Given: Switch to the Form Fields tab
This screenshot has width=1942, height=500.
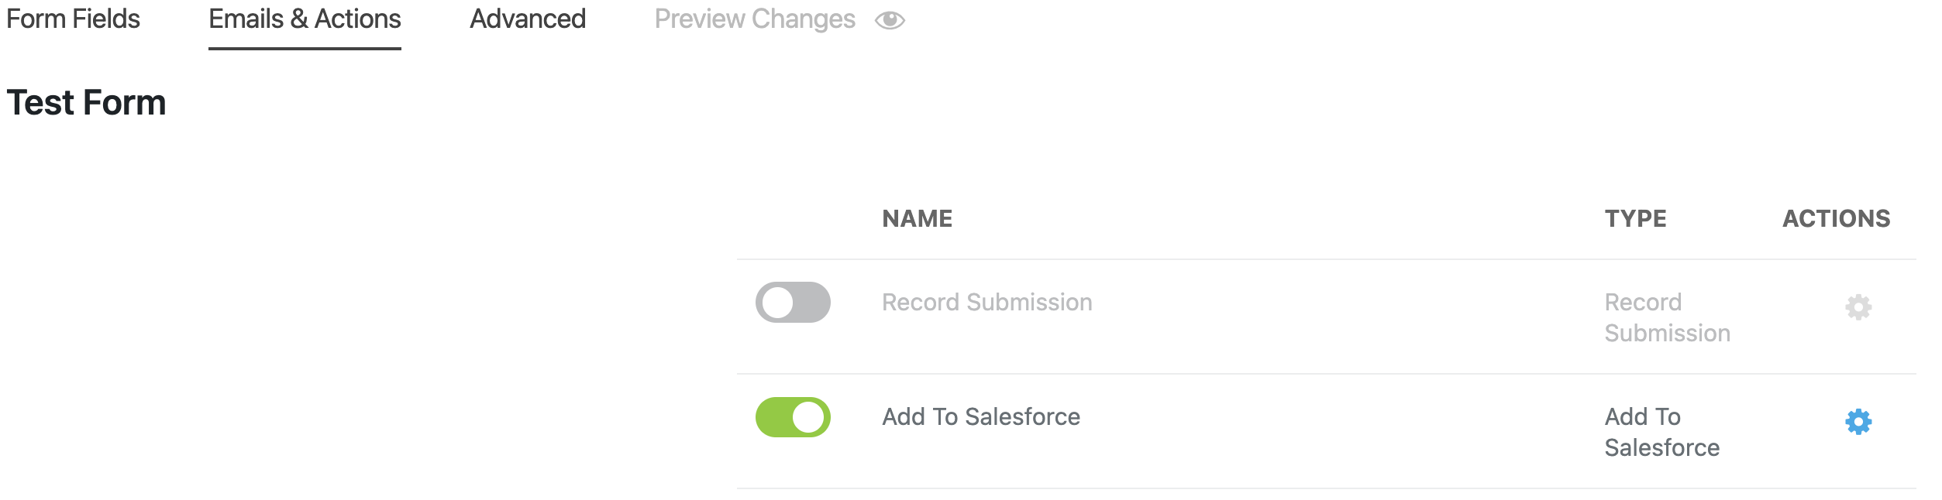Looking at the screenshot, I should (x=73, y=19).
